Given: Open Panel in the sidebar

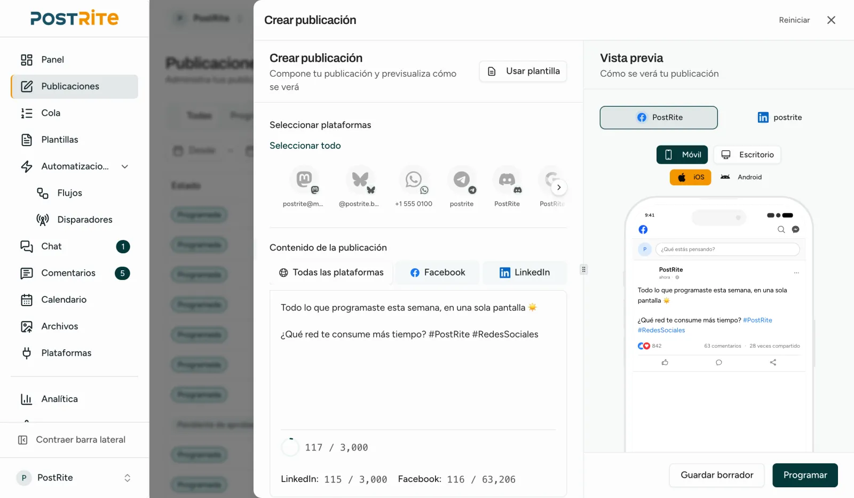Looking at the screenshot, I should coord(74,60).
